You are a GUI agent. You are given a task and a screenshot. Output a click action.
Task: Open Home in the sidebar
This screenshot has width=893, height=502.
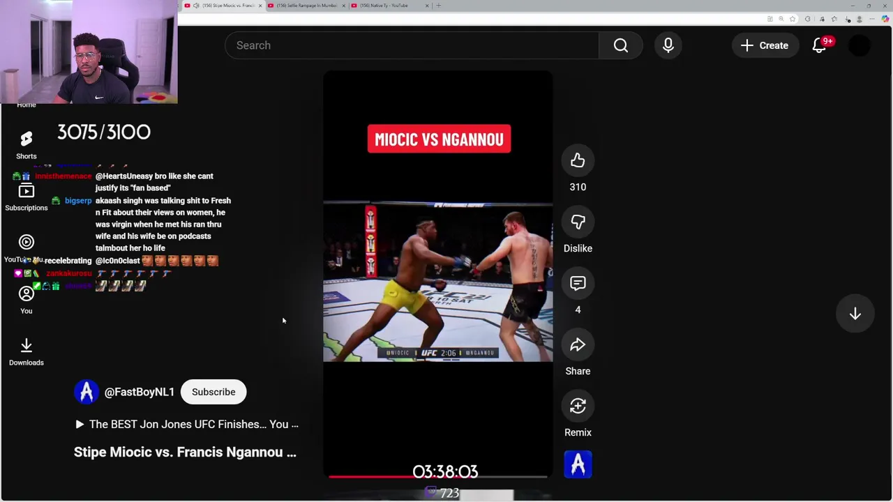pyautogui.click(x=27, y=105)
